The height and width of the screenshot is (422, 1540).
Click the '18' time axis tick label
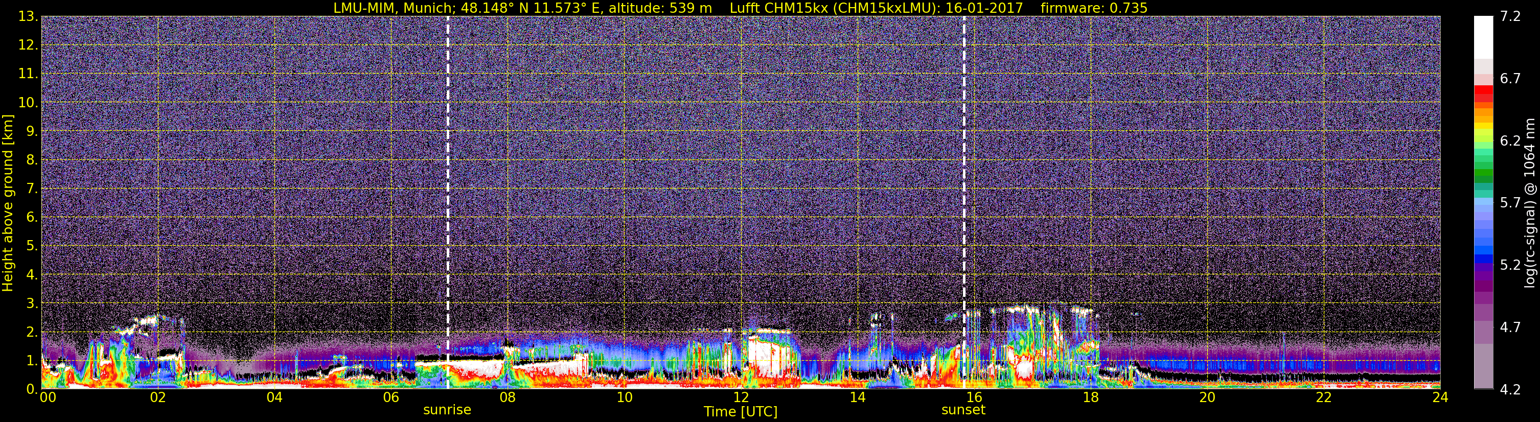(x=1090, y=397)
